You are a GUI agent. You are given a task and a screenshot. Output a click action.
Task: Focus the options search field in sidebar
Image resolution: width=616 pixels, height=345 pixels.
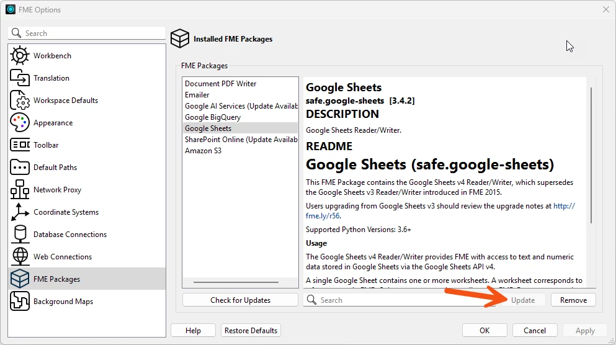tap(87, 33)
